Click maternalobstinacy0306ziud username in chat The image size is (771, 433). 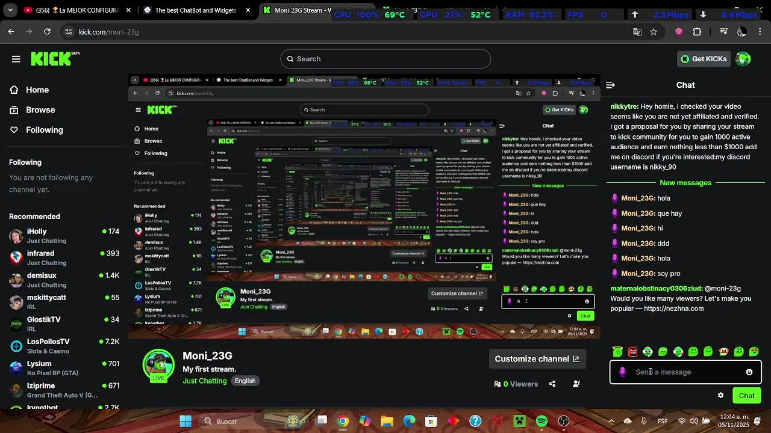(x=656, y=288)
